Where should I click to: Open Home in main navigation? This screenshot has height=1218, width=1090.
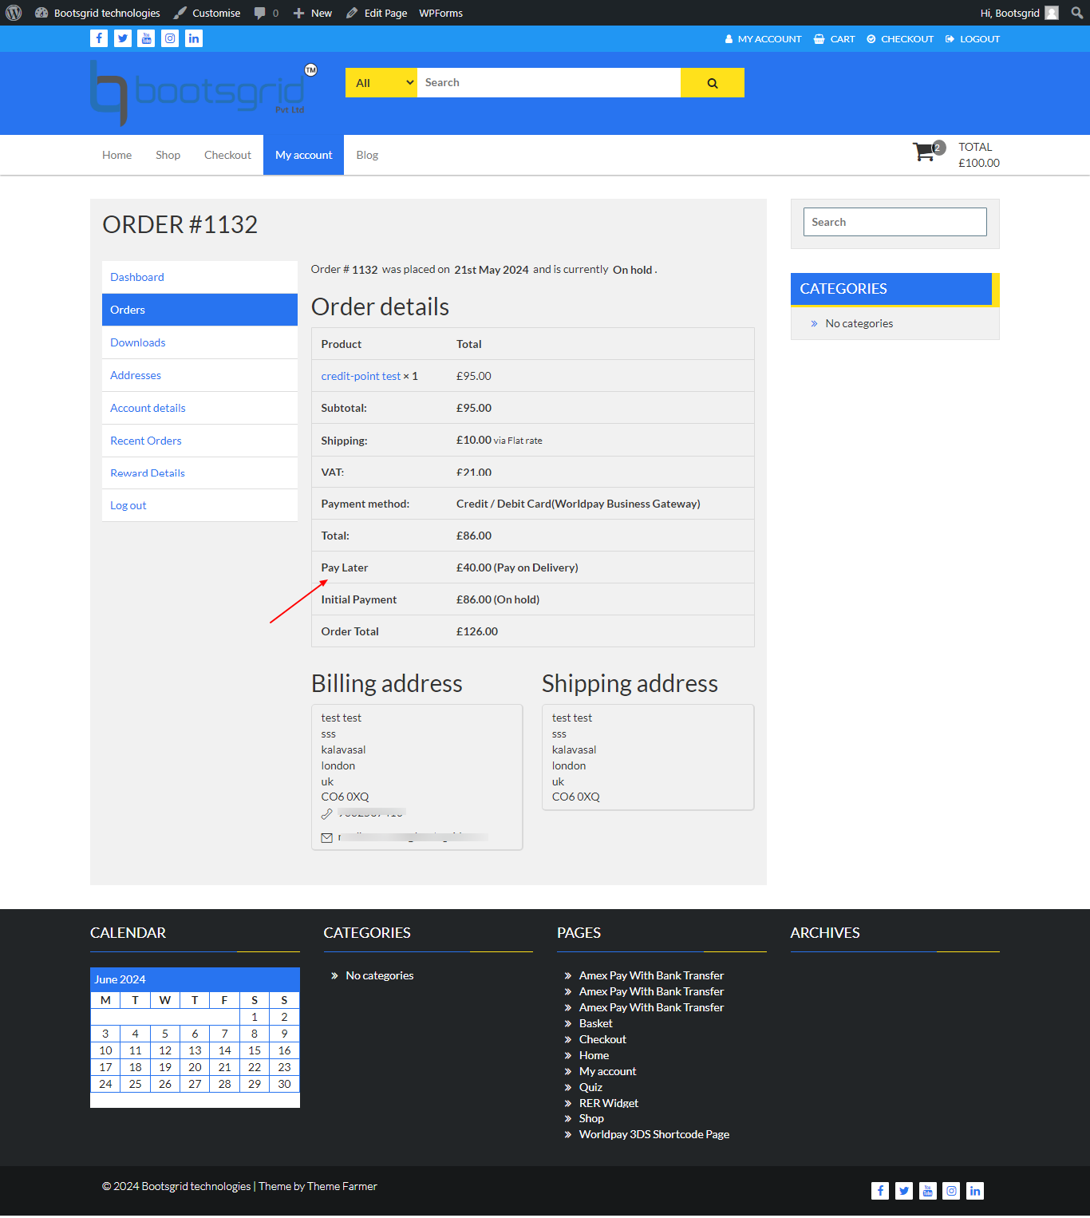tap(117, 155)
